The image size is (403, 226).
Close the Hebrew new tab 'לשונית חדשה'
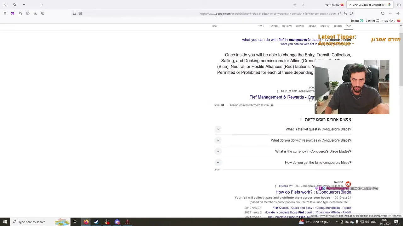pos(303,5)
